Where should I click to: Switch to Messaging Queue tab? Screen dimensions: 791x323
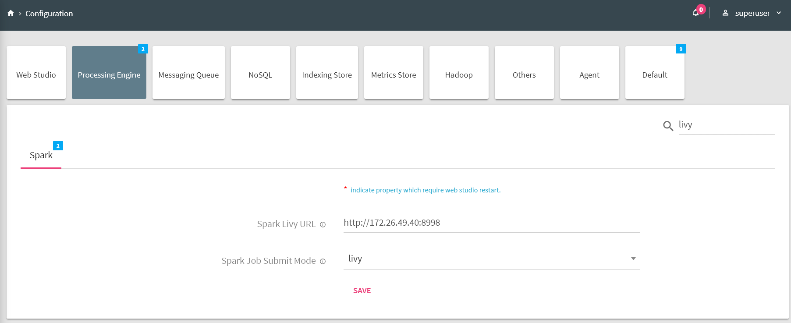coord(188,72)
